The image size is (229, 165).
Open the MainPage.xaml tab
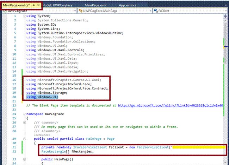point(96,5)
